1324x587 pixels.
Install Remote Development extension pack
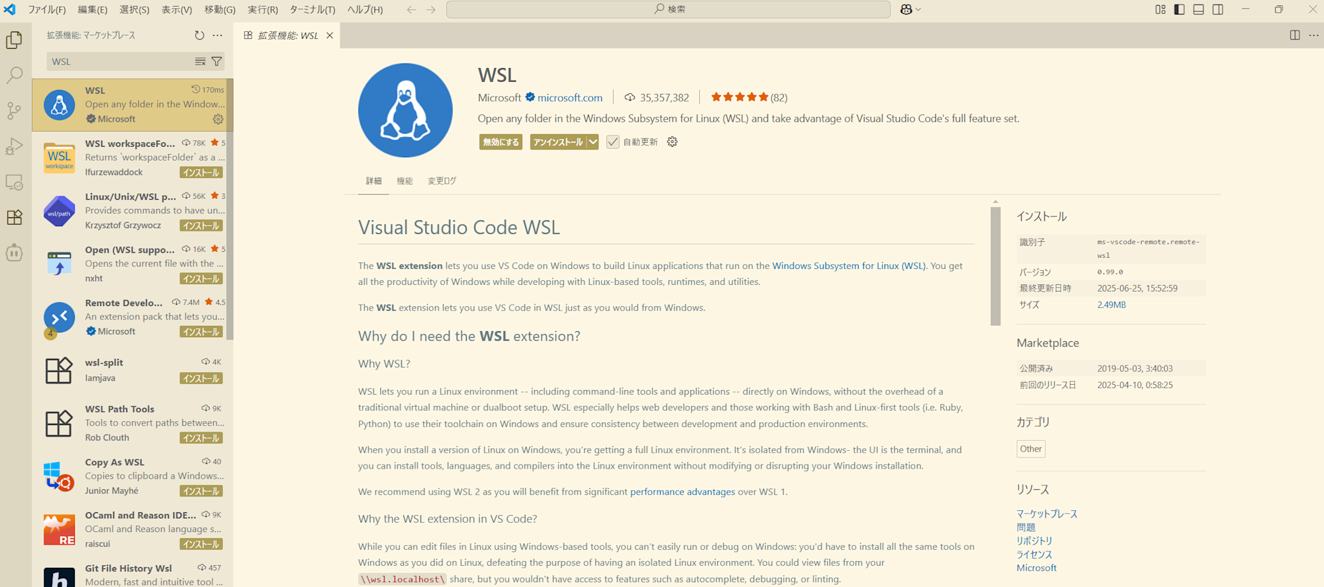pyautogui.click(x=201, y=332)
